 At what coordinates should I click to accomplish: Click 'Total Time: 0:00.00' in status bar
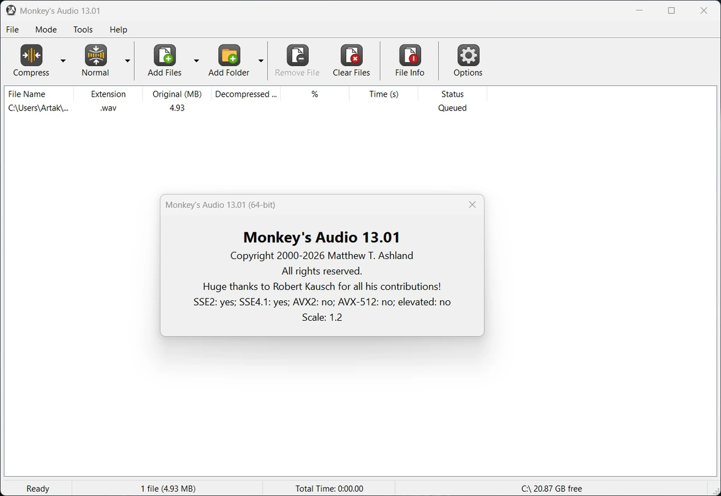point(329,489)
